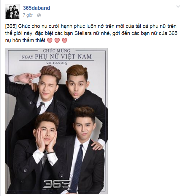
Task: Open the 365daband profile picture thumbnail
Action: (x=12, y=11)
